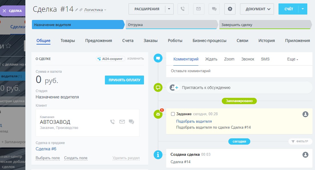Expand the СЧЁТ button dropdown arrow
Viewport: 315px width, 170px height.
click(303, 9)
